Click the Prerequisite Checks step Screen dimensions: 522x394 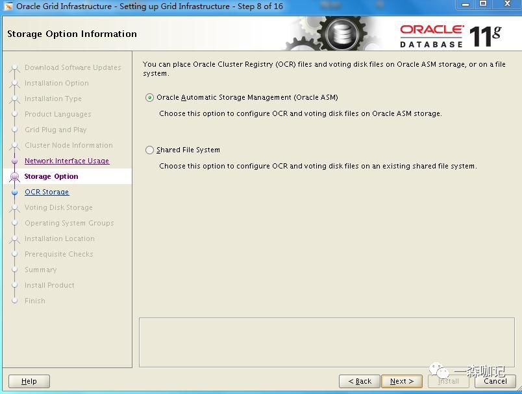[59, 254]
